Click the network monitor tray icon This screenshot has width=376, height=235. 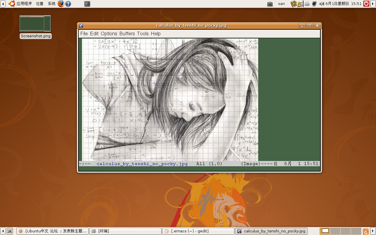click(x=314, y=4)
